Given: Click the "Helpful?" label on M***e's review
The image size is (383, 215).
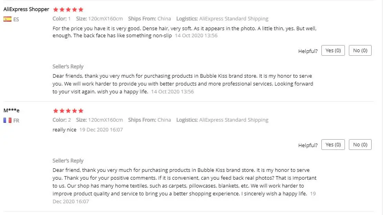Looking at the screenshot, I should point(308,145).
